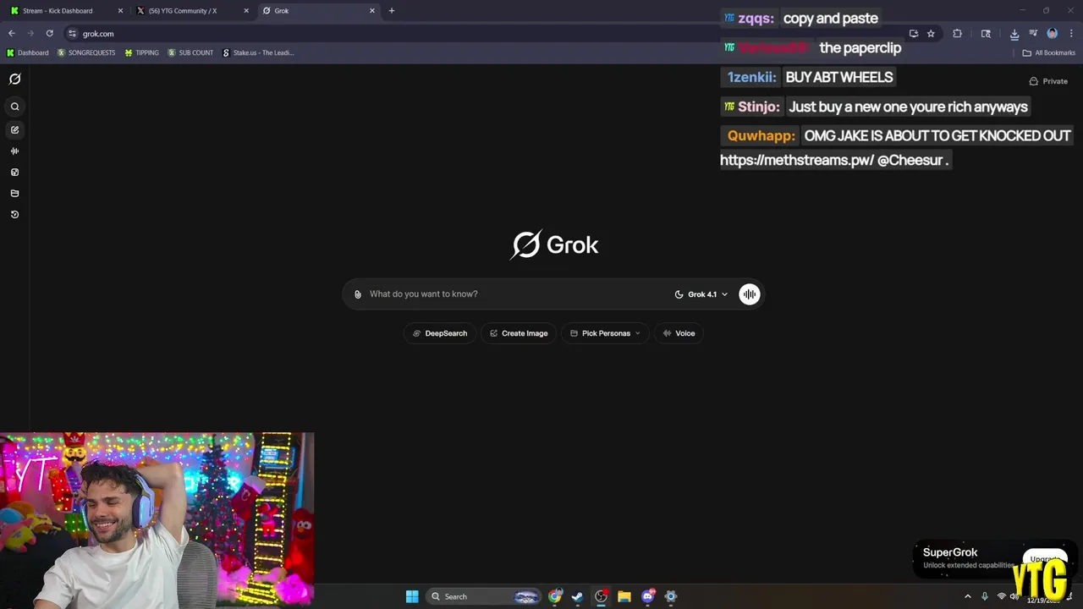Open the TIPPING bookmark
Viewport: 1083px width, 609px height.
click(141, 52)
